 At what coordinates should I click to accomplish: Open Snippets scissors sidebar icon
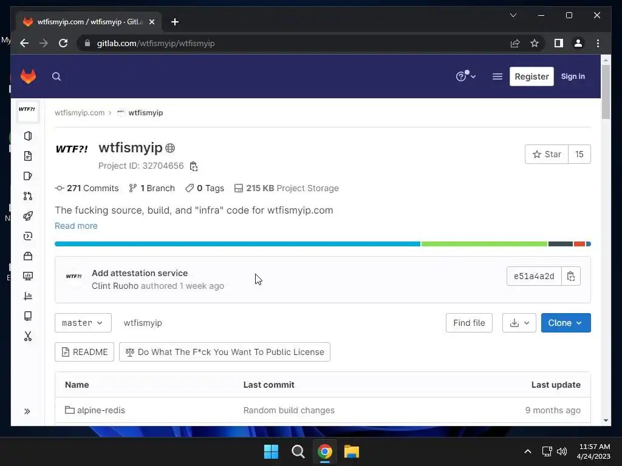[28, 336]
